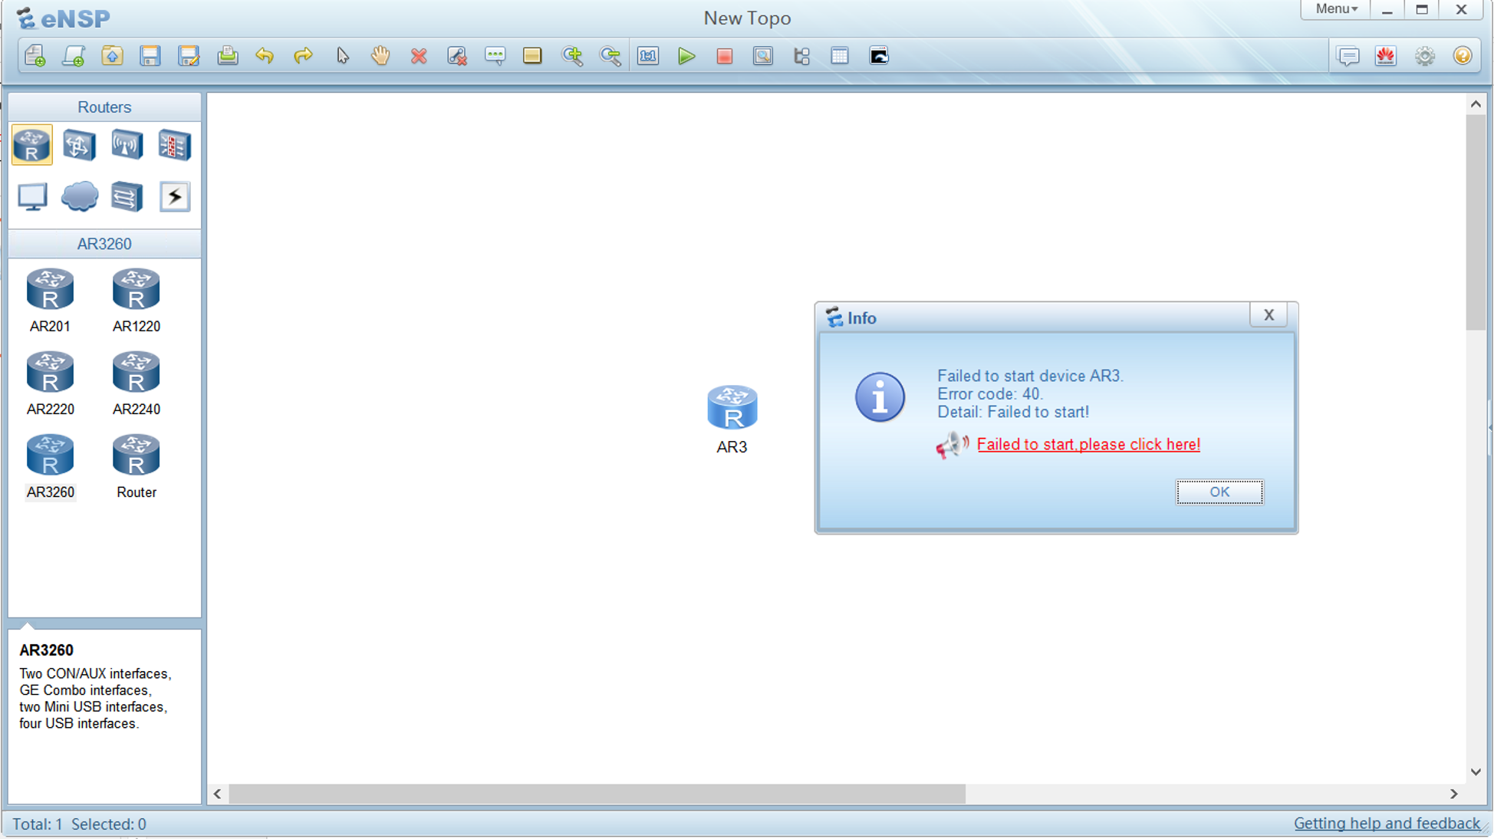
Task: Select the WLAN device category icon
Action: pyautogui.click(x=127, y=145)
